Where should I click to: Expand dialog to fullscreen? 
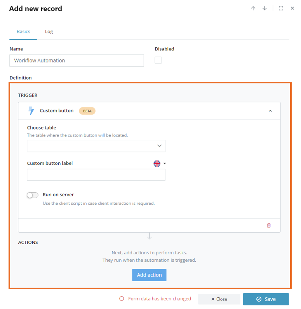coord(281,8)
